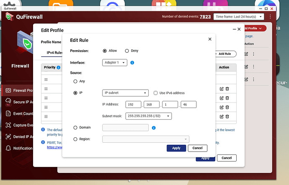
Task: Click the second IP octet field 168
Action: pos(152,105)
